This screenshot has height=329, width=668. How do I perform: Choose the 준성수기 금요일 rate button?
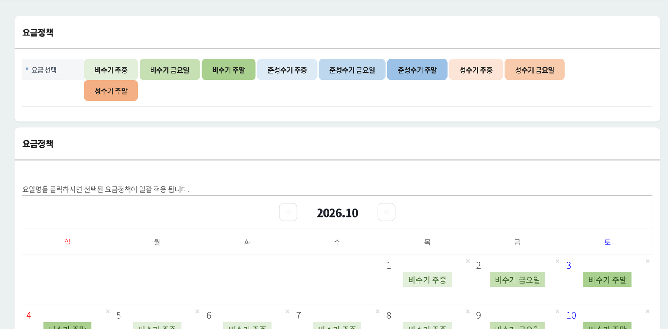tap(352, 70)
